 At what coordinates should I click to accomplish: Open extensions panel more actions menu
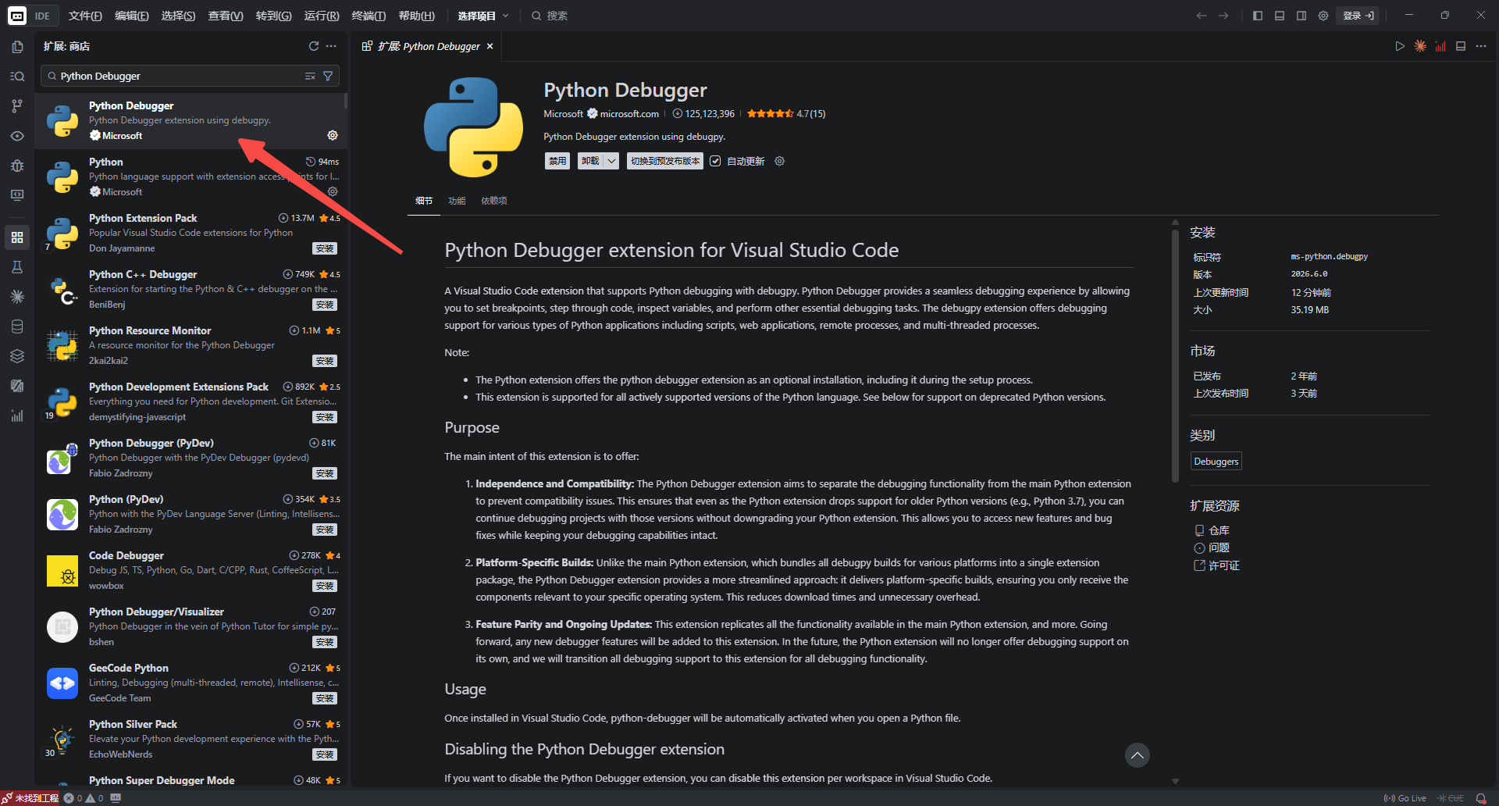point(331,46)
